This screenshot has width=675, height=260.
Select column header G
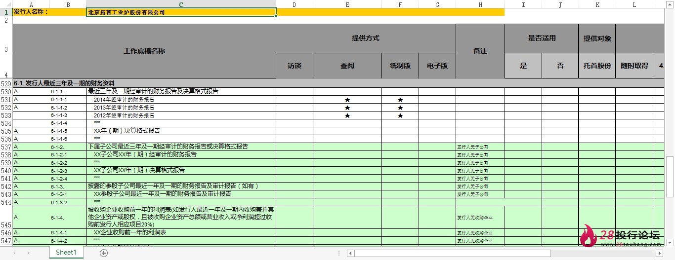(437, 4)
